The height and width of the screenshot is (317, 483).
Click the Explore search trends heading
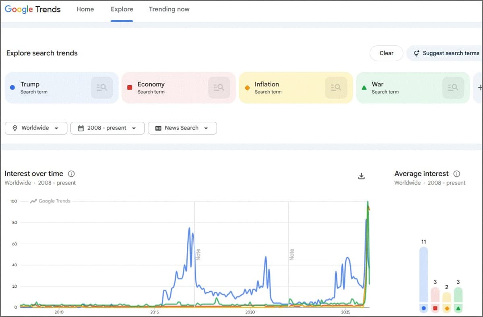pos(42,53)
